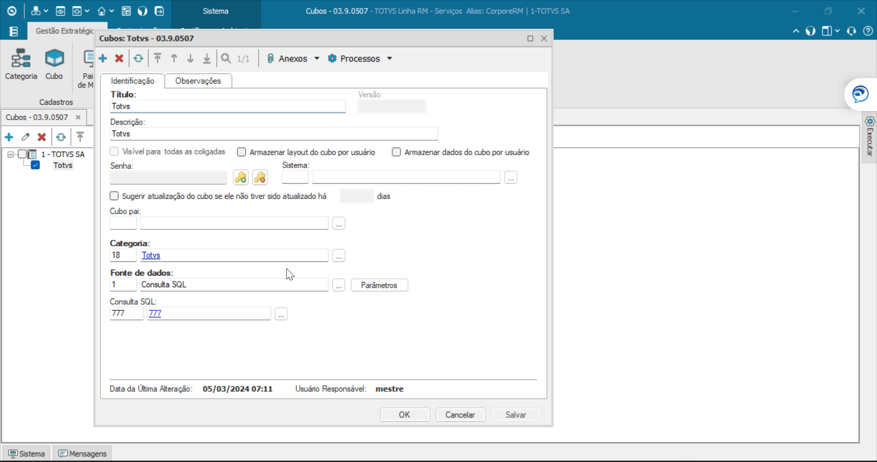Image resolution: width=877 pixels, height=462 pixels.
Task: Open the search icon next to the page counter
Action: click(x=226, y=58)
